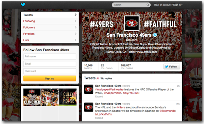Open the Sign in dropdown

click(x=178, y=5)
